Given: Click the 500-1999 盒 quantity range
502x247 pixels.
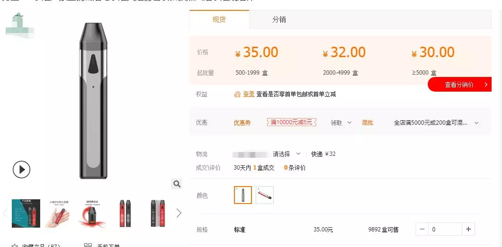Looking at the screenshot, I should coord(251,73).
